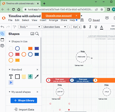Open the View menu

[34, 20]
